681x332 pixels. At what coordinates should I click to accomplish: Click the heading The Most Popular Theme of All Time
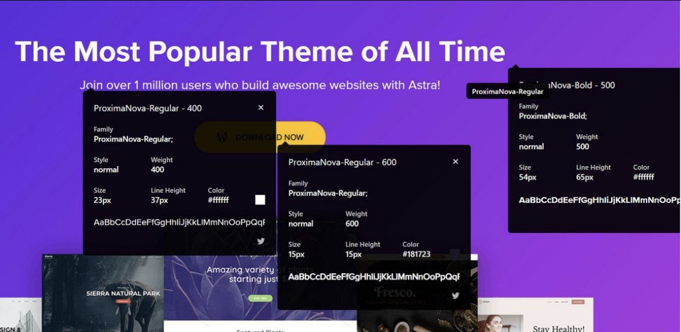point(260,52)
